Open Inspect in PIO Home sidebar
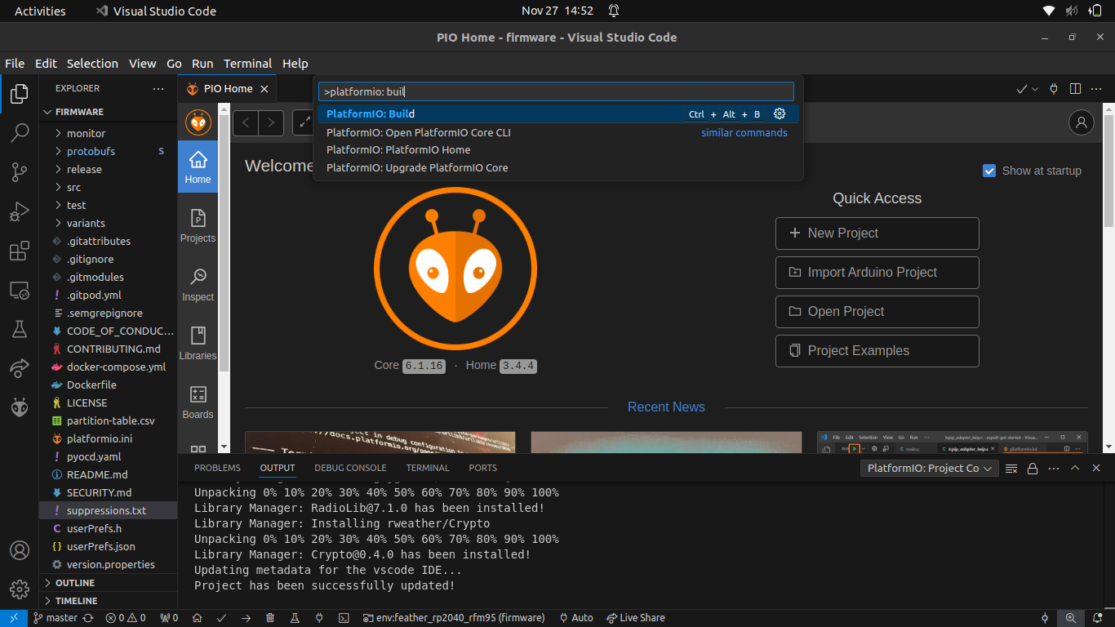Viewport: 1115px width, 627px height. (x=198, y=284)
